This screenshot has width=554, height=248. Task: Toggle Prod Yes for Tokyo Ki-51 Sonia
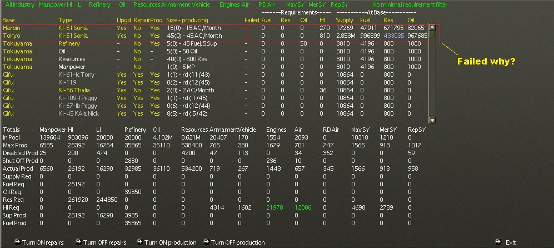click(x=154, y=36)
